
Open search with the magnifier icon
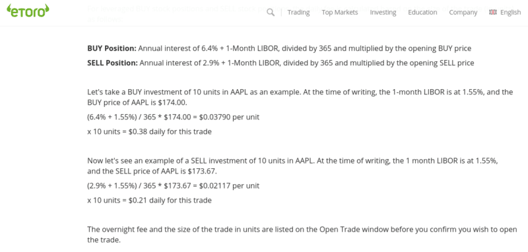(x=270, y=13)
